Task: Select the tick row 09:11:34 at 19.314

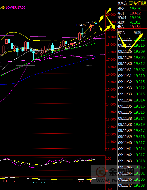Action: tap(131, 100)
